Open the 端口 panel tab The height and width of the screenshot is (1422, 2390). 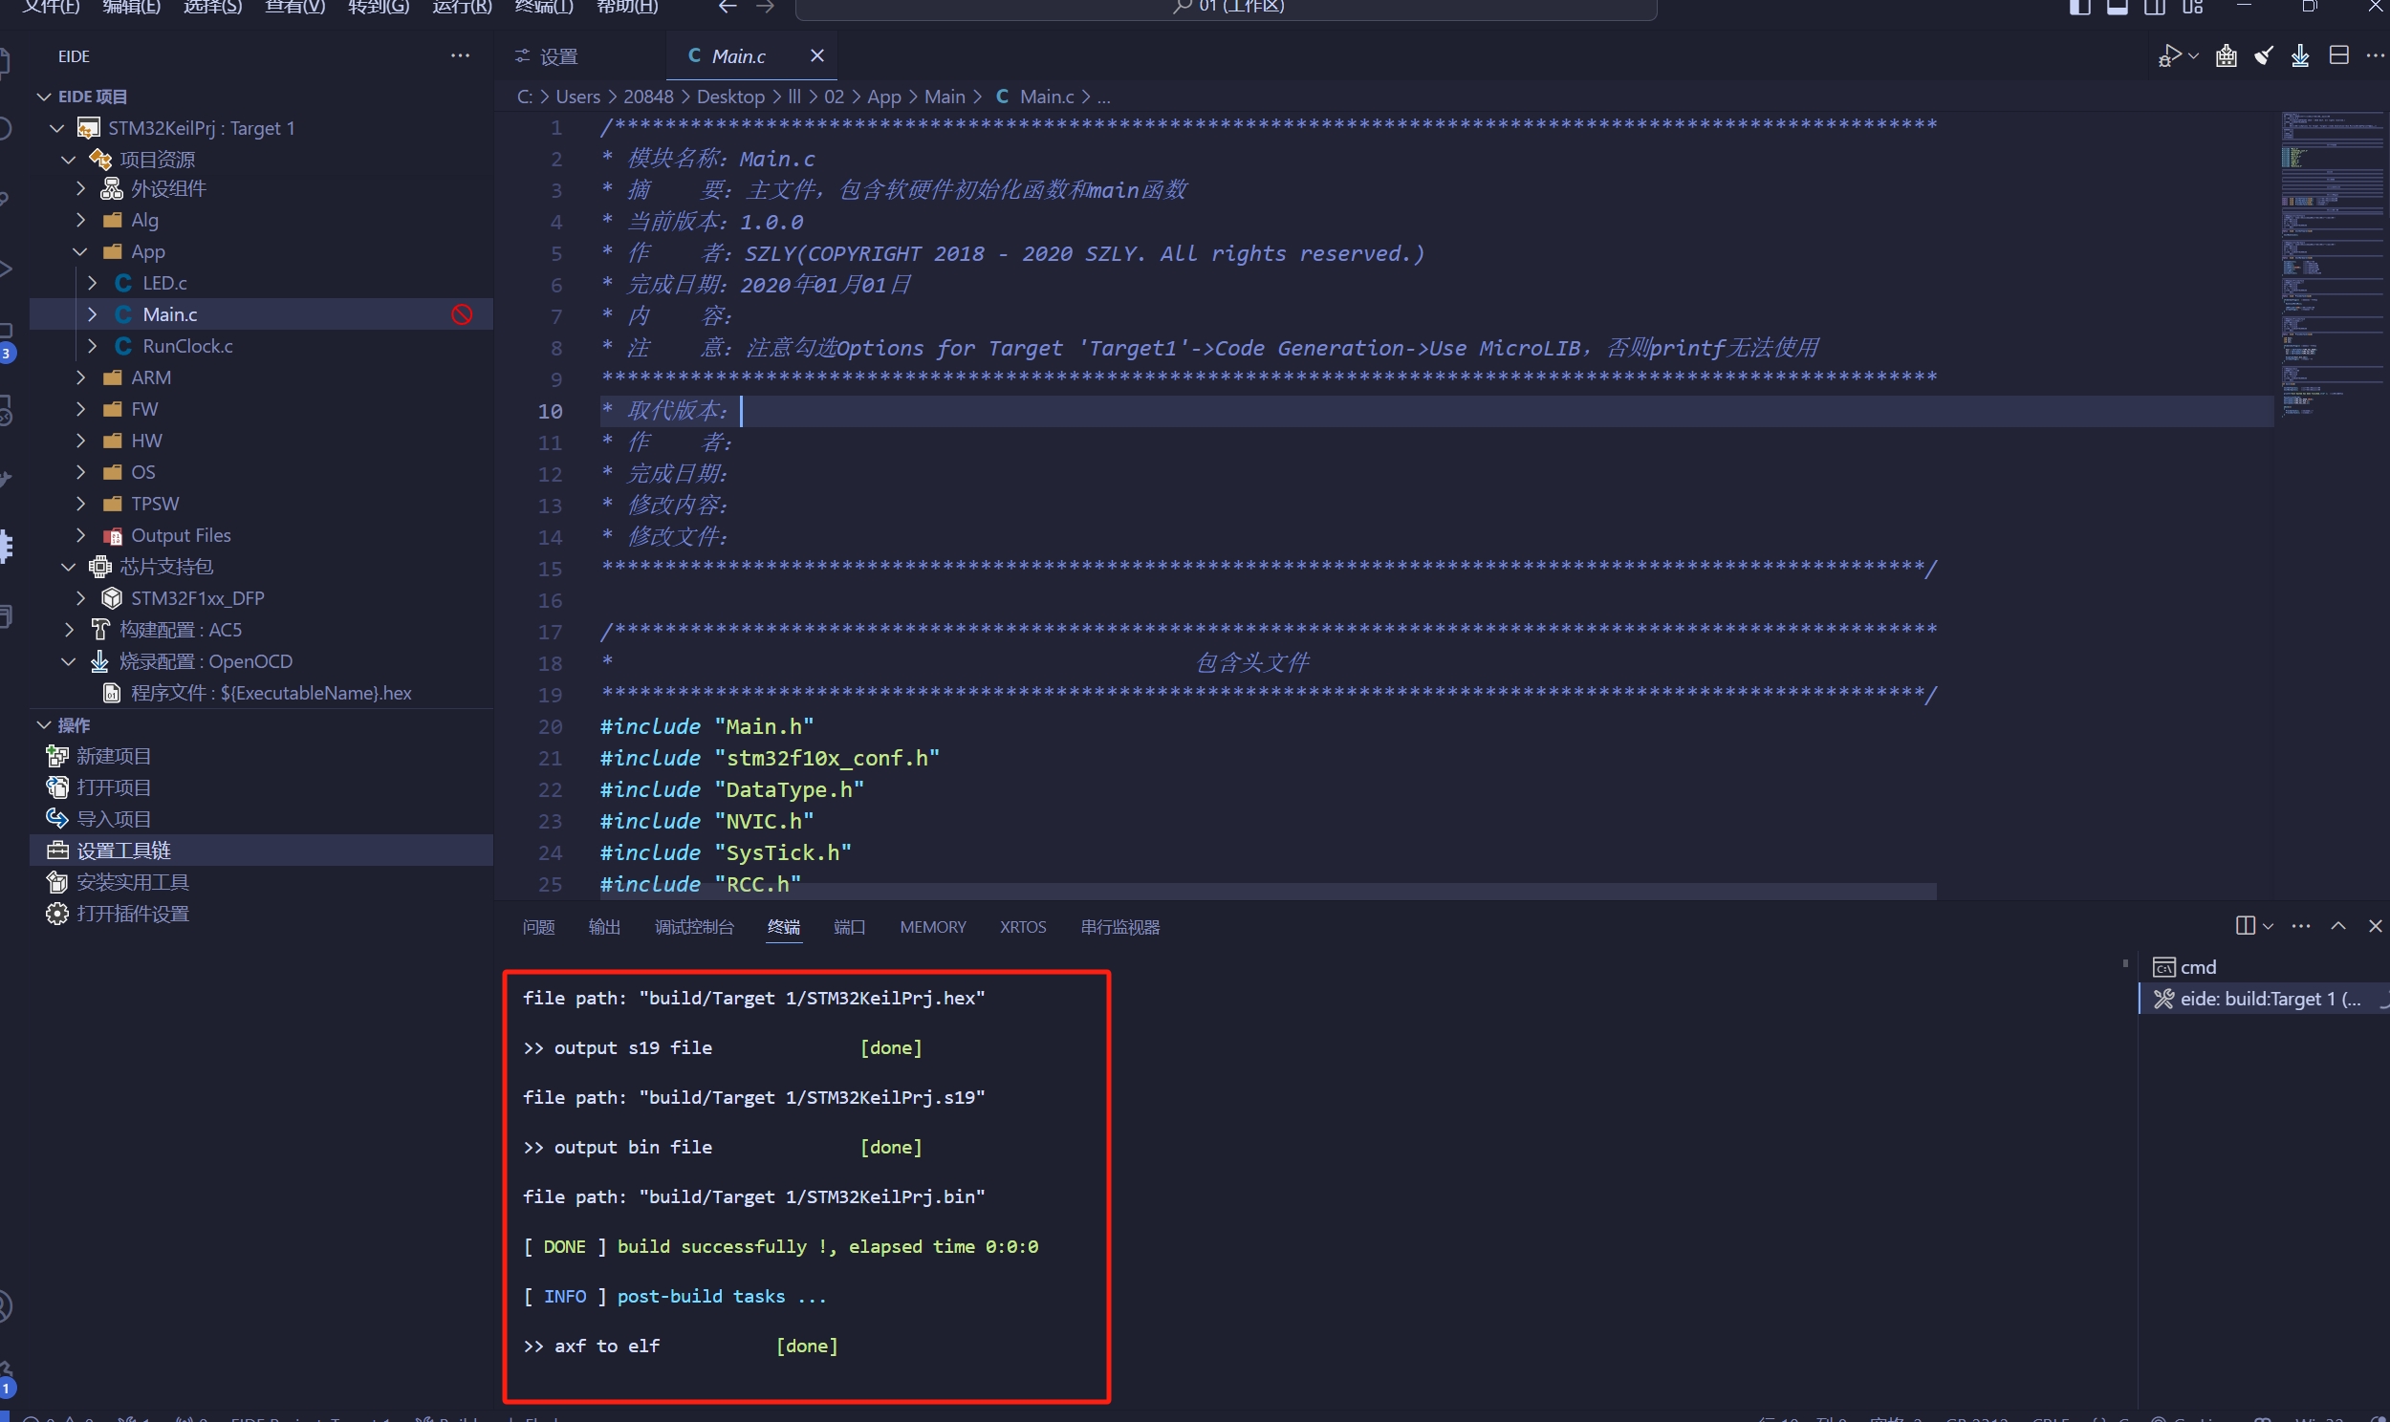(x=850, y=927)
